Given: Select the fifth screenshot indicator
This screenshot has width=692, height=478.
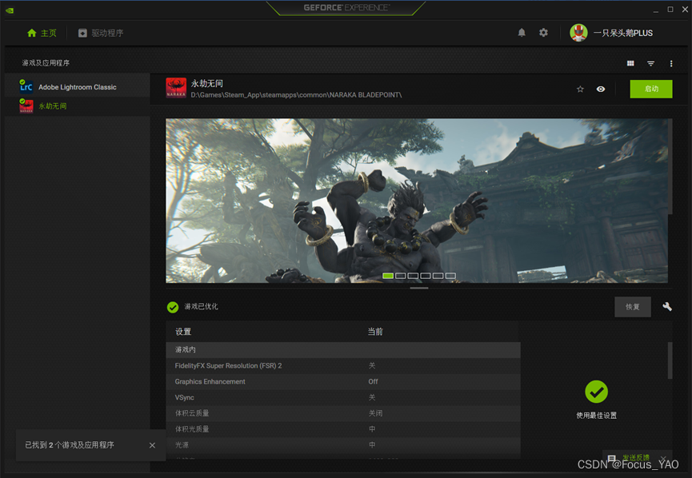Looking at the screenshot, I should coord(438,276).
